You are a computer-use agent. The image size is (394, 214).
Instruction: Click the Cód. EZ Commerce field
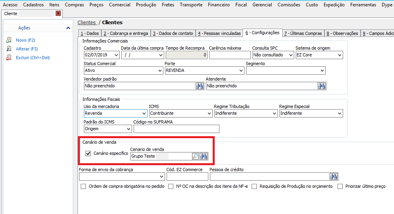[187, 177]
